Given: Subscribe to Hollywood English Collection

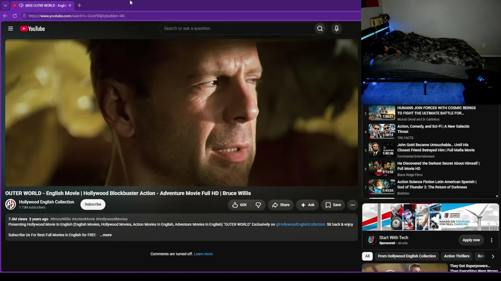Looking at the screenshot, I should [x=93, y=205].
